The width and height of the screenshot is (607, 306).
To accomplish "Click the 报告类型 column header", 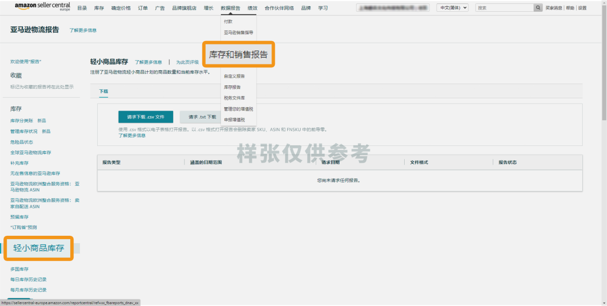I will 111,162.
